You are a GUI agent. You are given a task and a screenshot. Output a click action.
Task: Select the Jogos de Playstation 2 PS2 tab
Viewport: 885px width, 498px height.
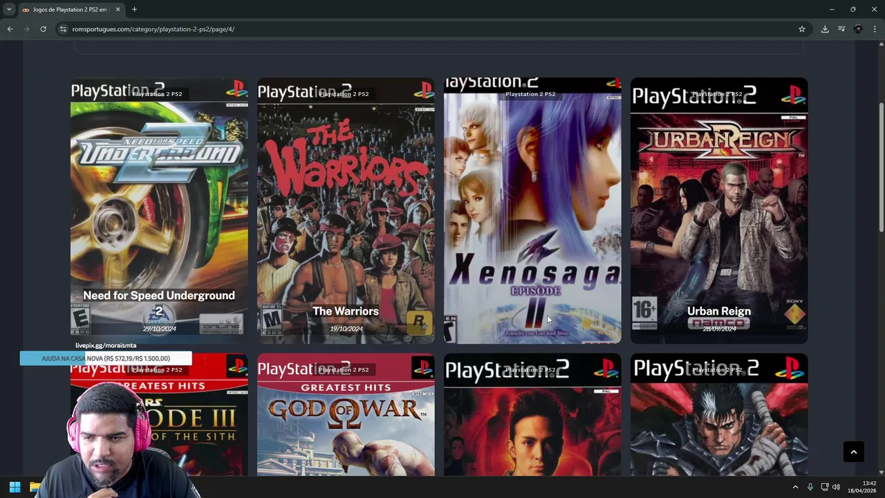coord(71,10)
